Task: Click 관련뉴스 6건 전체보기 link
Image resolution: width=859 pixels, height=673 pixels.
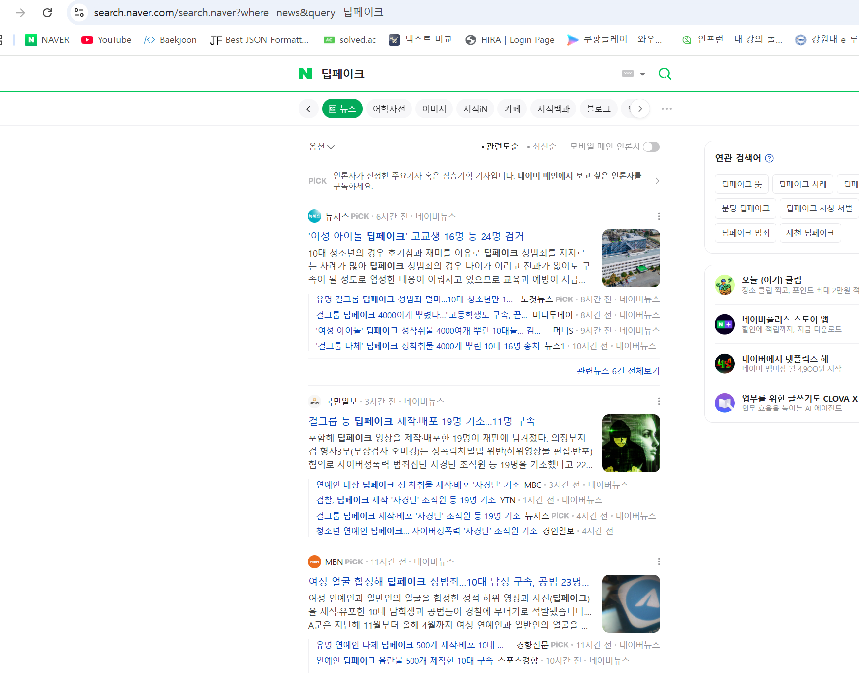Action: 618,371
